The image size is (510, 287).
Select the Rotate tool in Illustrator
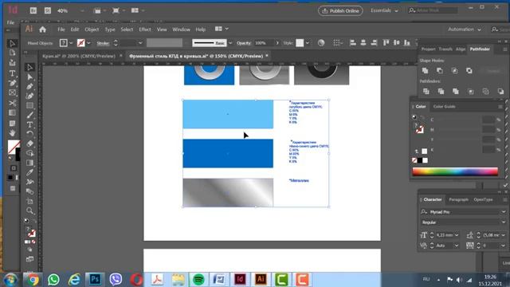pos(29,134)
